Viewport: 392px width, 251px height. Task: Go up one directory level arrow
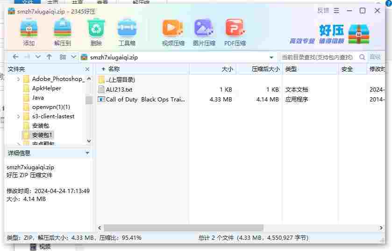49,57
